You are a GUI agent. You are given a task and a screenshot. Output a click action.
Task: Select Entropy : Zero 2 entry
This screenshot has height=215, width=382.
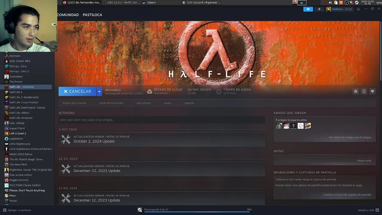[x=28, y=71]
